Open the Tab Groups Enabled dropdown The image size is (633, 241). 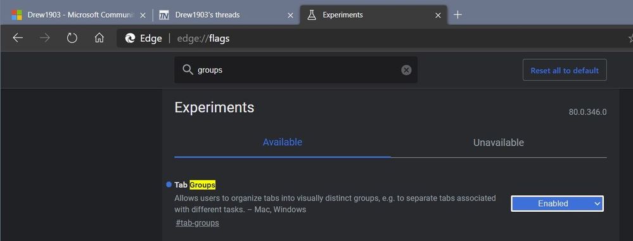[557, 204]
